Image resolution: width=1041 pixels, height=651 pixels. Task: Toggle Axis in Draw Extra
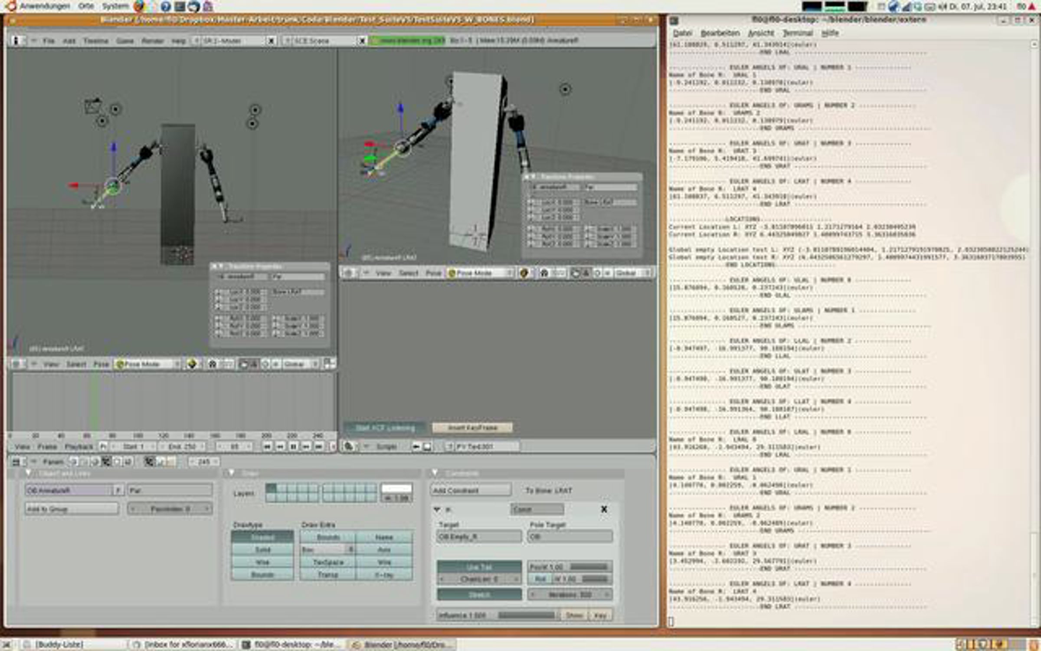(x=384, y=550)
